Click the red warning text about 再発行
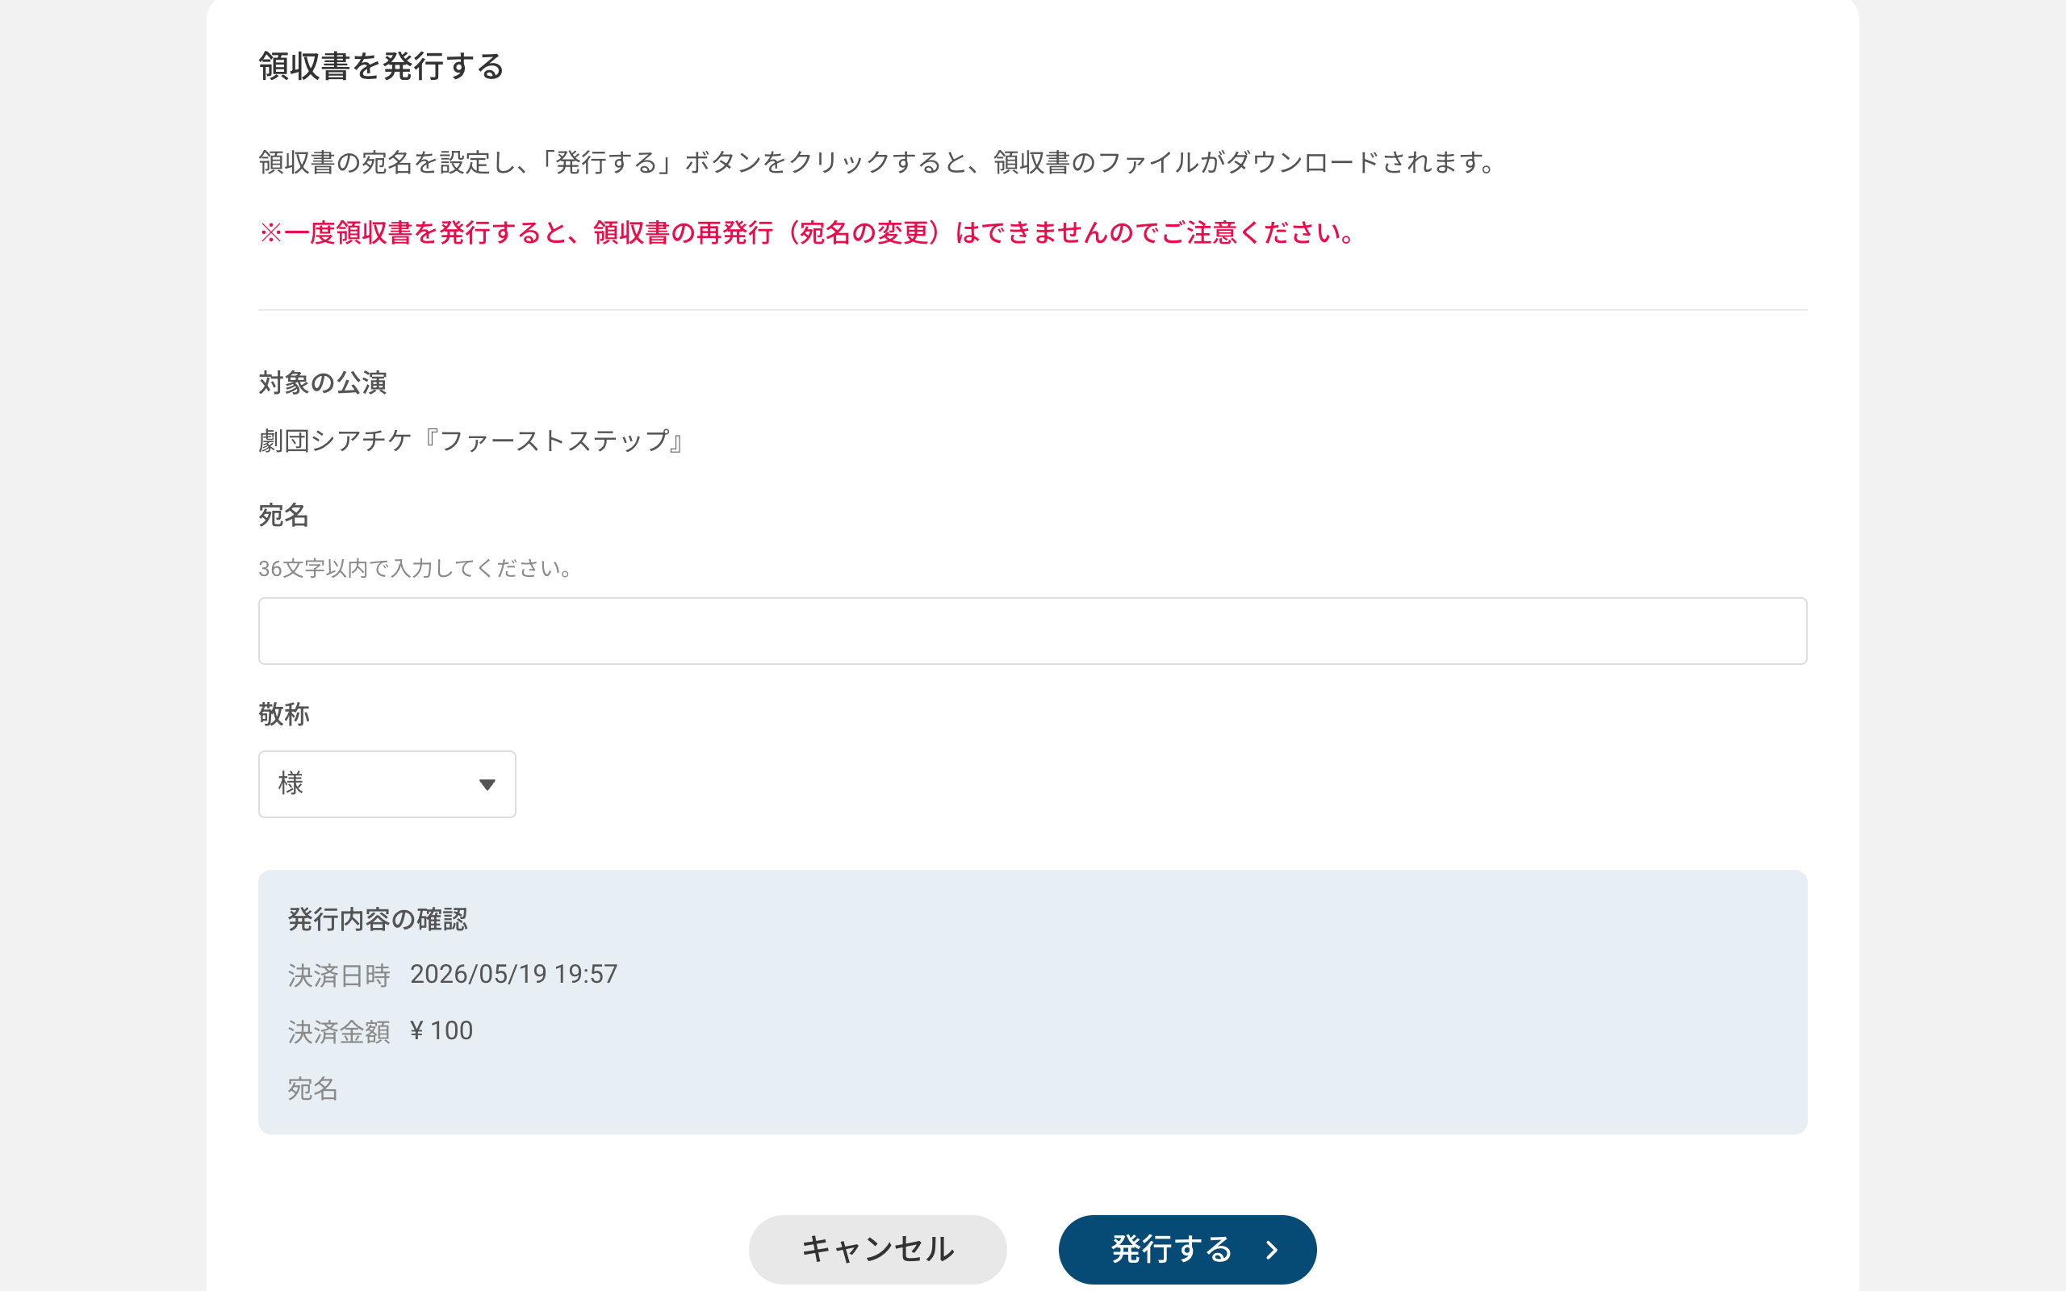Image resolution: width=2066 pixels, height=1291 pixels. pyautogui.click(x=807, y=232)
